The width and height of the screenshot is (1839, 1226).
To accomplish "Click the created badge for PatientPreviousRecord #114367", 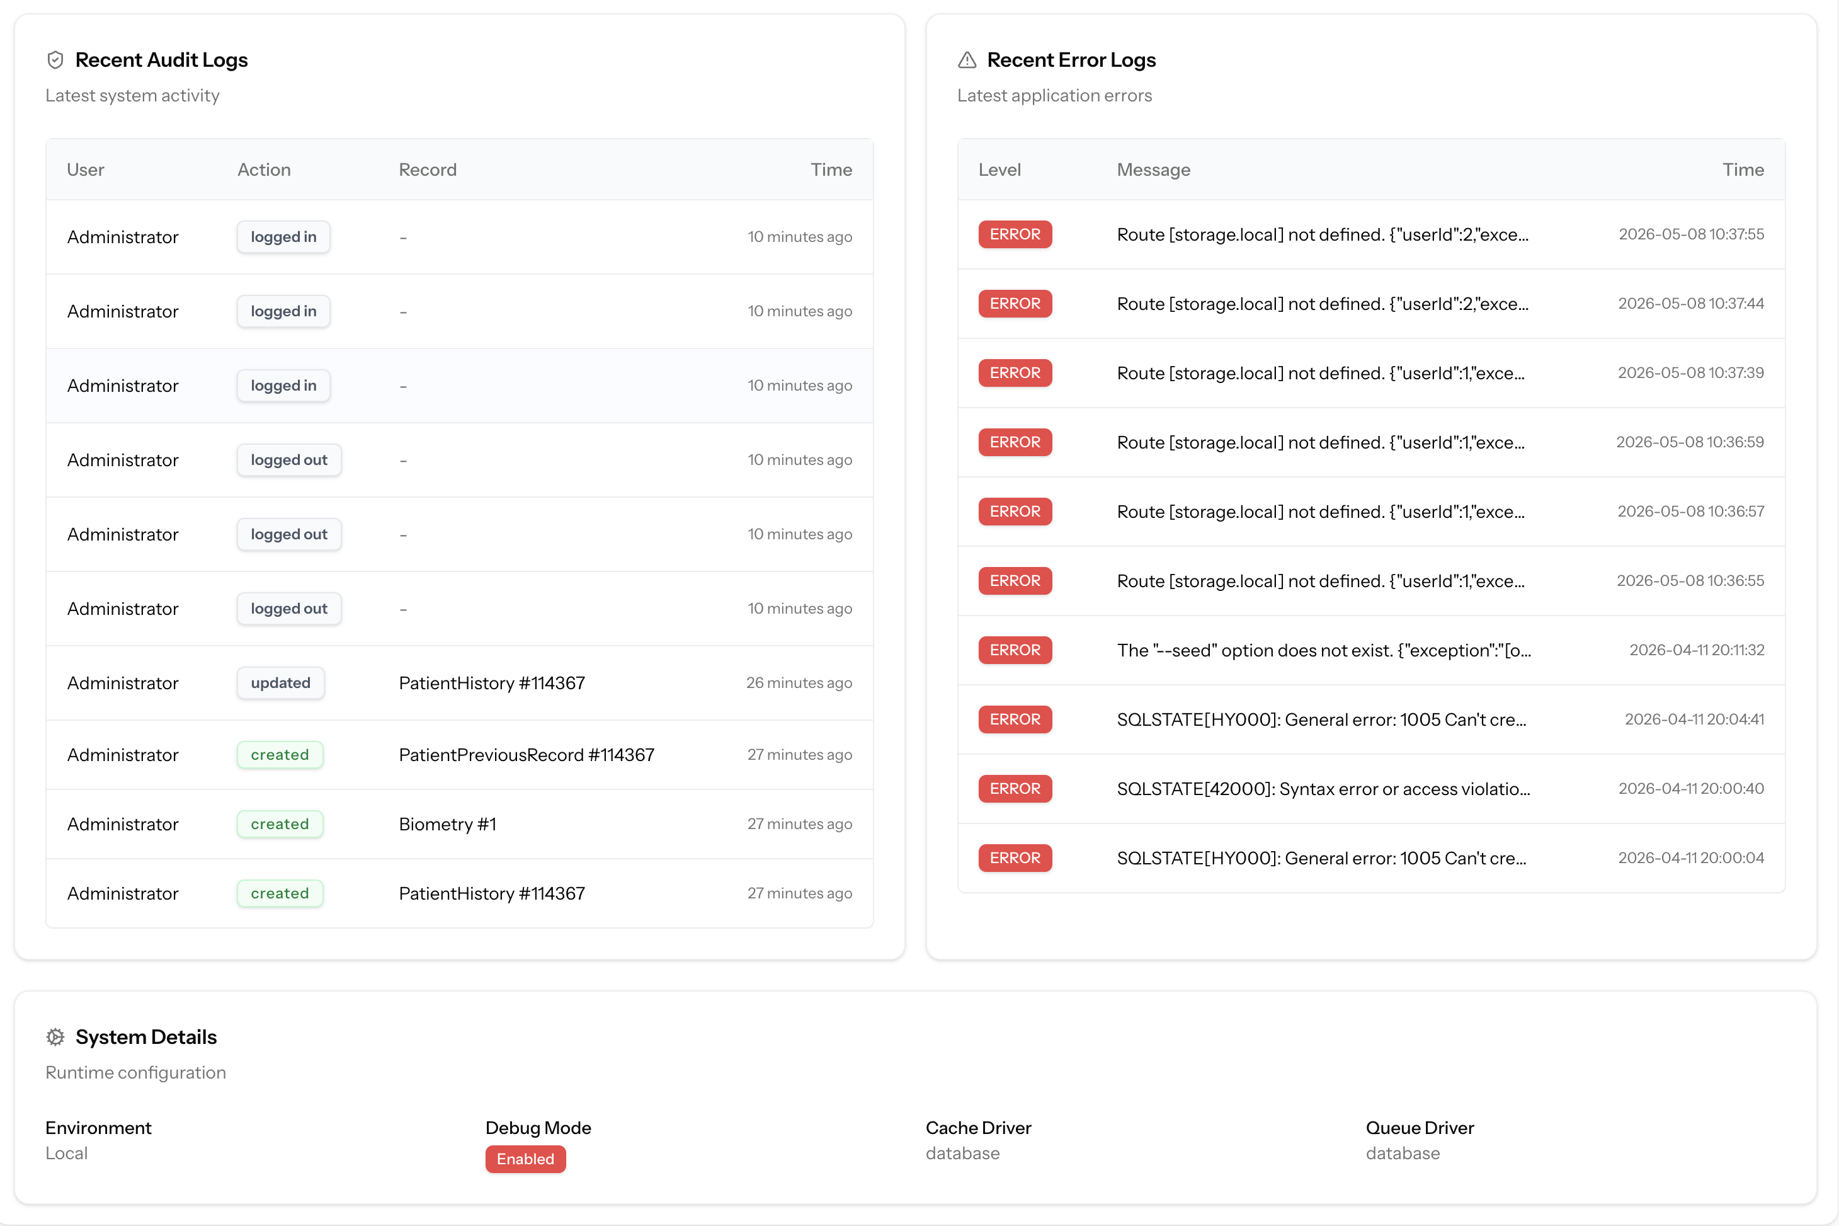I will [280, 755].
